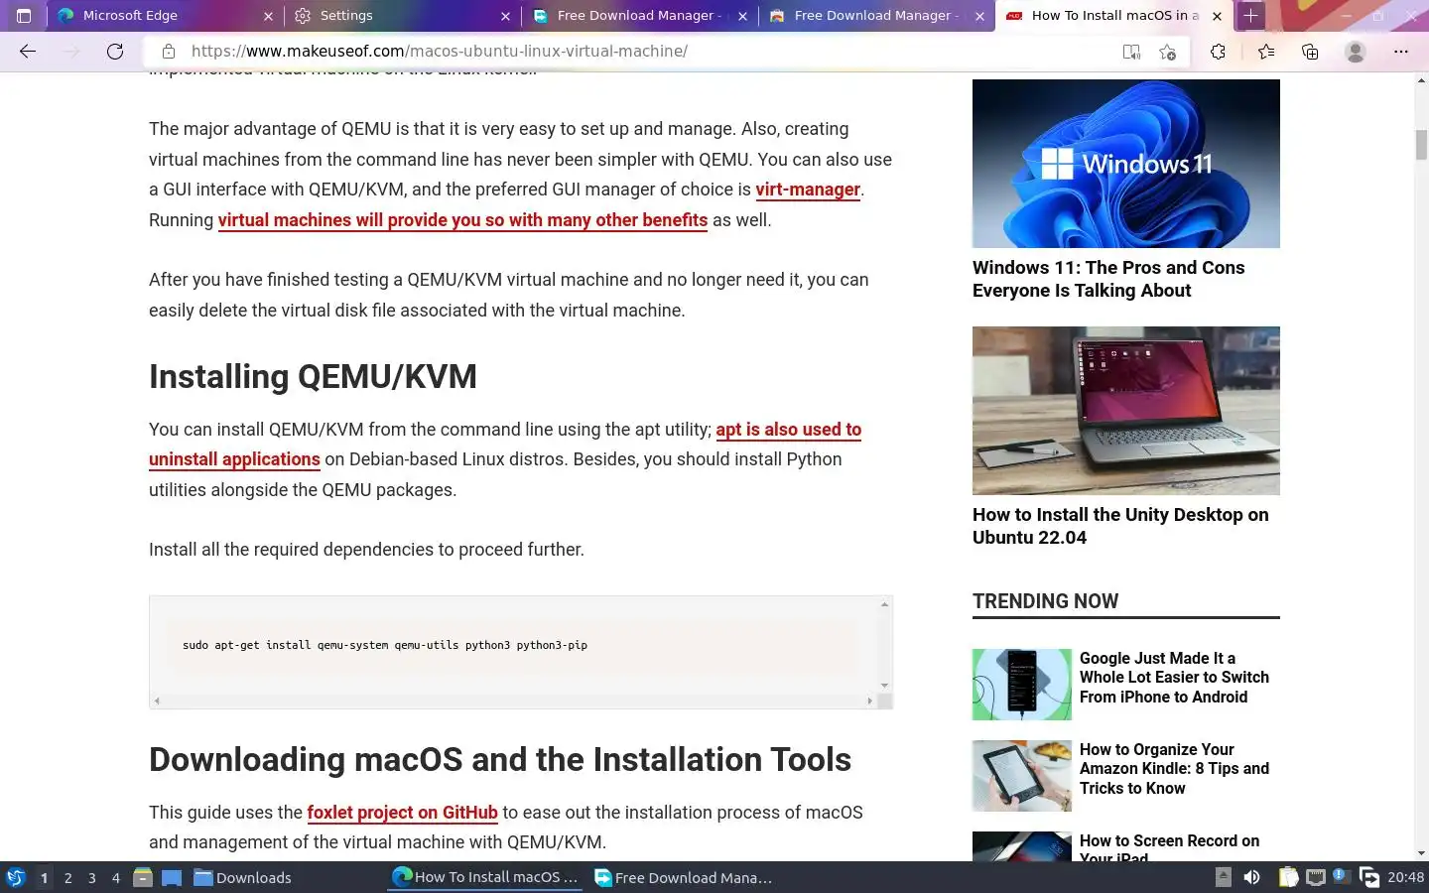This screenshot has width=1429, height=893.
Task: Open the Immersive Reader read-aloud icon
Action: 1131,52
